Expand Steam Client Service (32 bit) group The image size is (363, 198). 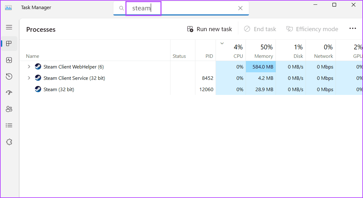[29, 78]
